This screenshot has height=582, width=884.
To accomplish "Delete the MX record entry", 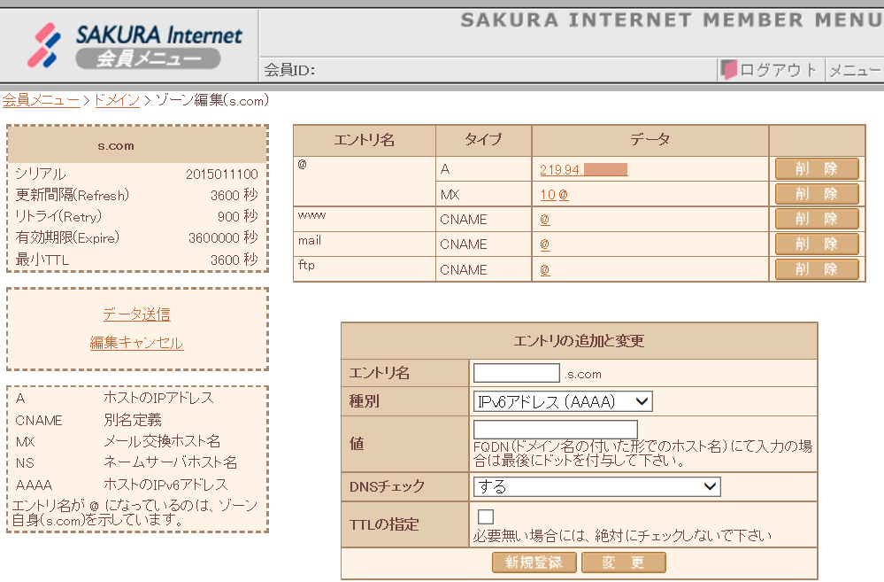I will pos(816,194).
